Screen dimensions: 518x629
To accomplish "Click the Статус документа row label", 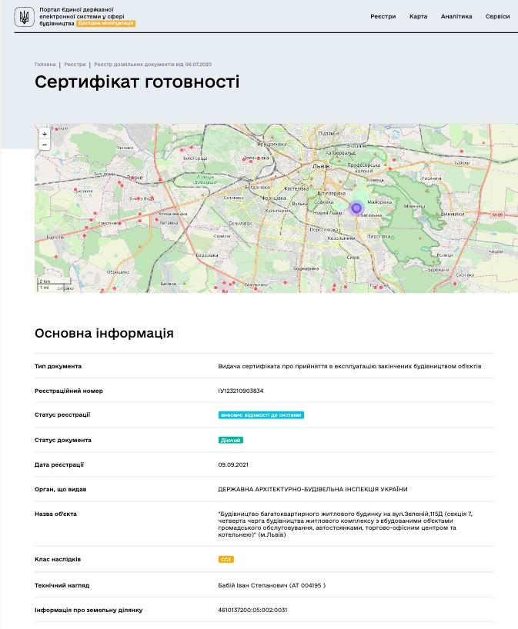I will 62,440.
